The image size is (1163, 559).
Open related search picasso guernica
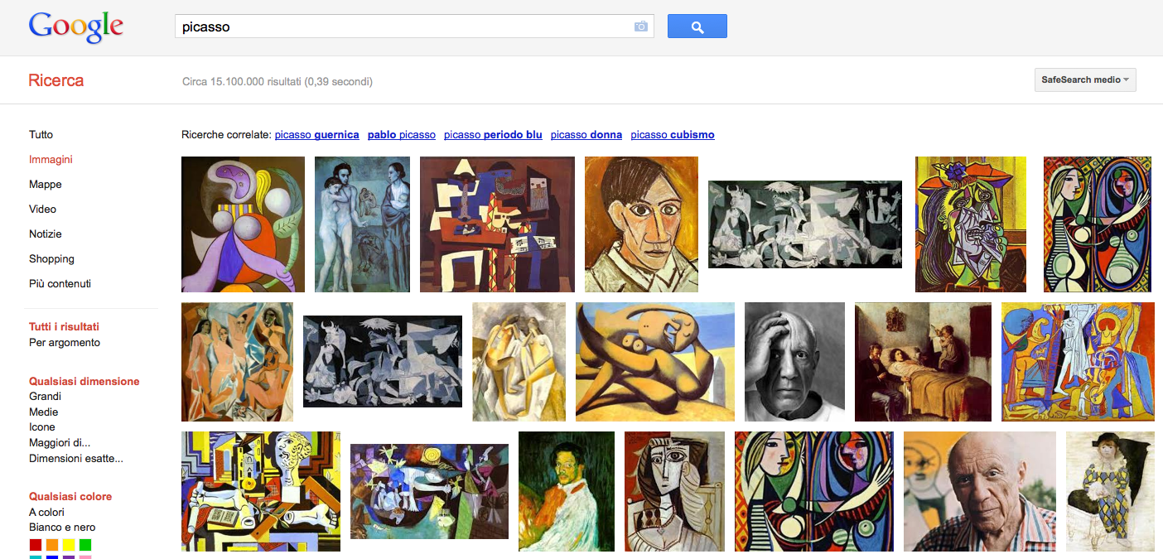(317, 135)
